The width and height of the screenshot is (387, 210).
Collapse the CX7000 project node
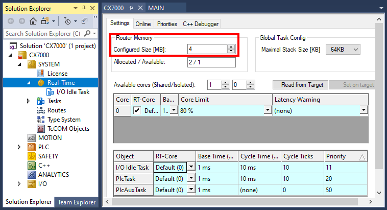(10, 55)
